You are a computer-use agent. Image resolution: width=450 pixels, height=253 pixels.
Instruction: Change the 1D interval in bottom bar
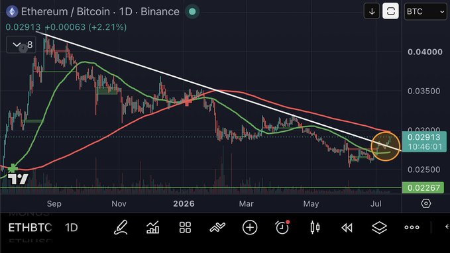[x=71, y=227]
